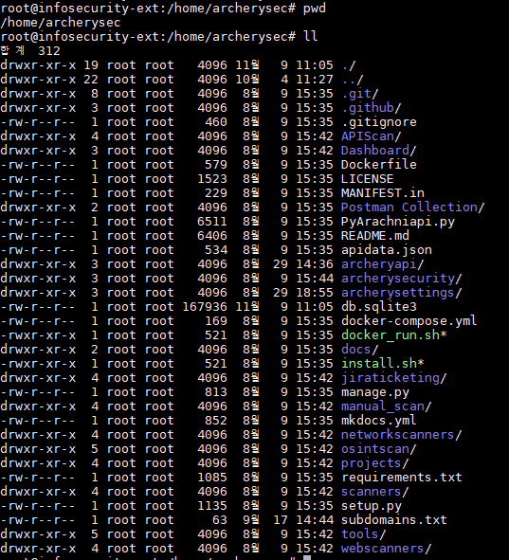
Task: Click the pwd command text
Action: (315, 8)
